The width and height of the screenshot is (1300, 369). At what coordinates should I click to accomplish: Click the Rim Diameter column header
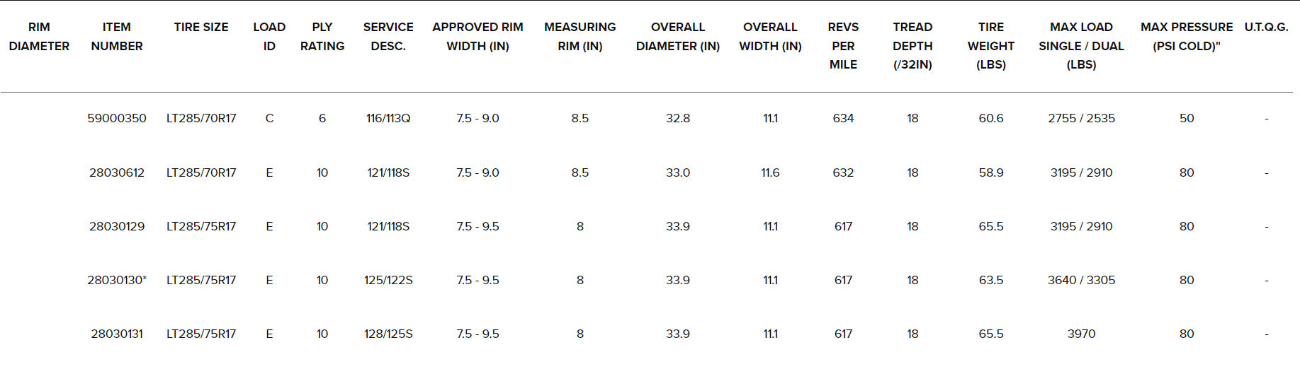pos(39,37)
